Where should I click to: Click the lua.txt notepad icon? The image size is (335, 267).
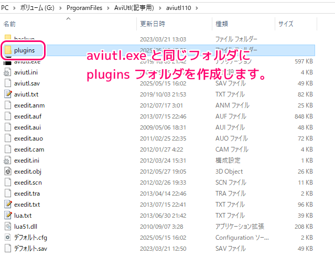[x=8, y=216]
